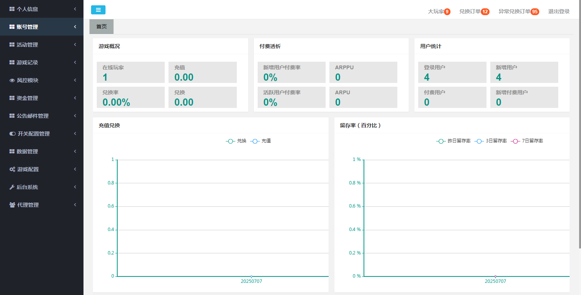Click the wrench icon beside 后台系统
Viewport: 581px width, 295px height.
coord(12,187)
